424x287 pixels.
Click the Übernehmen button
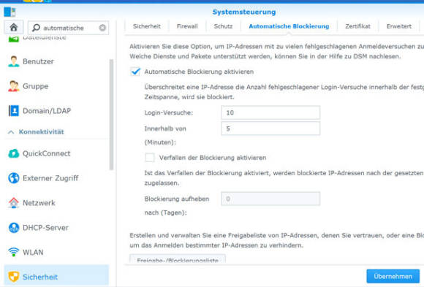click(393, 276)
